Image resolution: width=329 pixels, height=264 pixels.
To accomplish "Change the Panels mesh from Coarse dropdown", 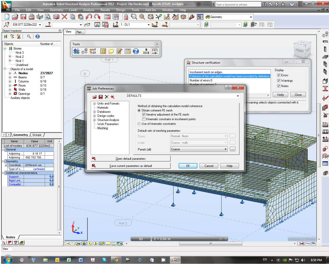I will click(x=225, y=149).
